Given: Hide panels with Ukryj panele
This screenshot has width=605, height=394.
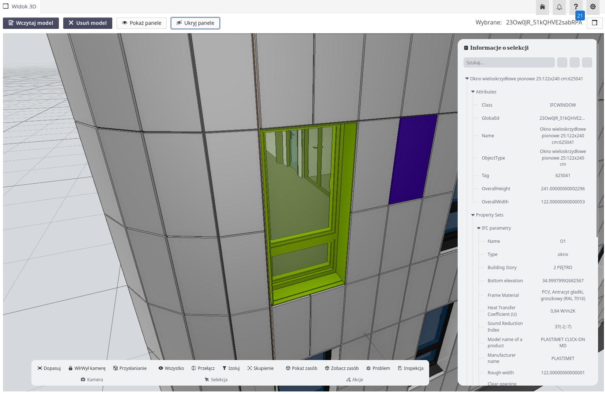Looking at the screenshot, I should pyautogui.click(x=195, y=23).
